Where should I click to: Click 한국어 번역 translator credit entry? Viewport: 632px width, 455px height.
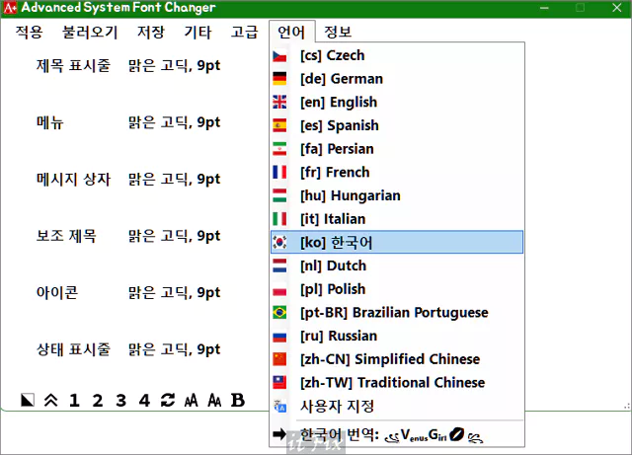(397, 434)
